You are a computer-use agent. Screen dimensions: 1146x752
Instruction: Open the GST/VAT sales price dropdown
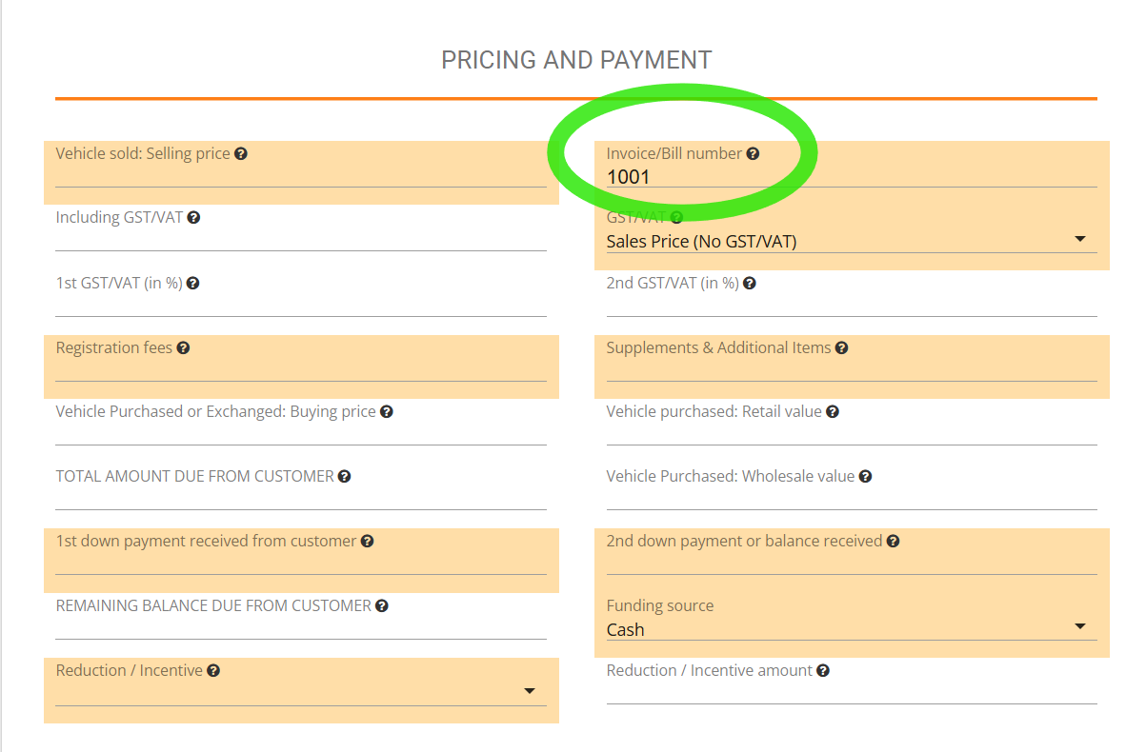(851, 241)
